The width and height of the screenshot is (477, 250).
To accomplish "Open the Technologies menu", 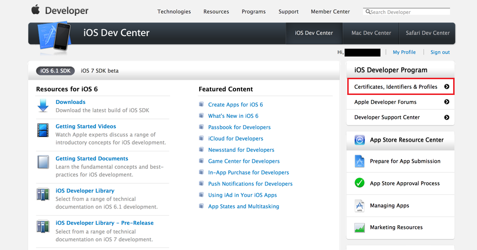I will tap(174, 11).
